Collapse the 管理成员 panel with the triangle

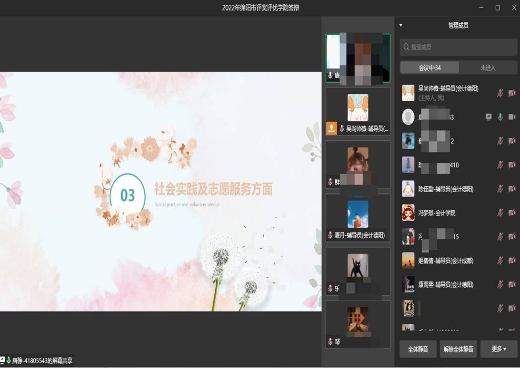click(x=401, y=25)
